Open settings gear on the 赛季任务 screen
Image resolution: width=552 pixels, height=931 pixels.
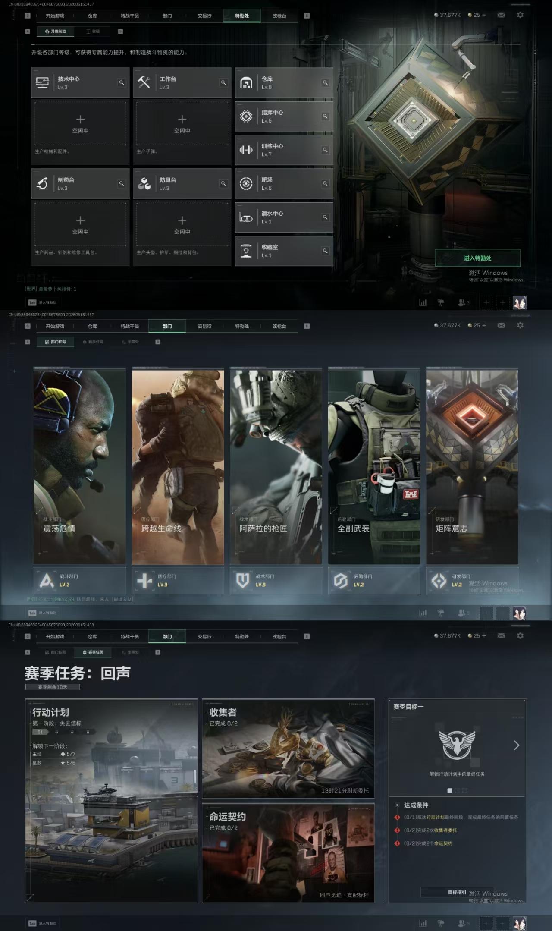tap(520, 636)
